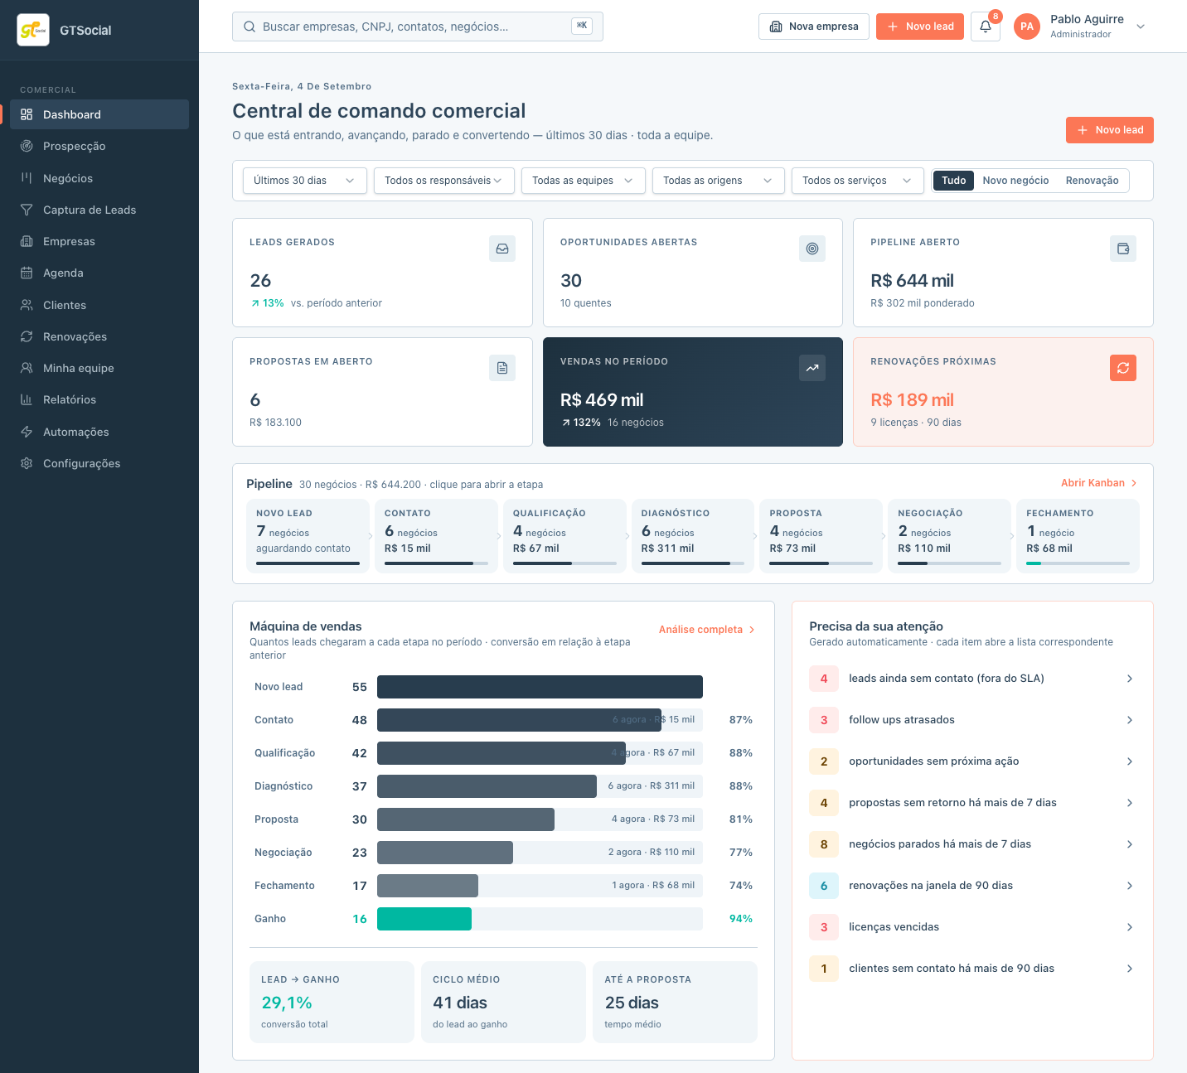Switch filter to Novo negócio
Viewport: 1187px width, 1073px height.
pos(1015,181)
